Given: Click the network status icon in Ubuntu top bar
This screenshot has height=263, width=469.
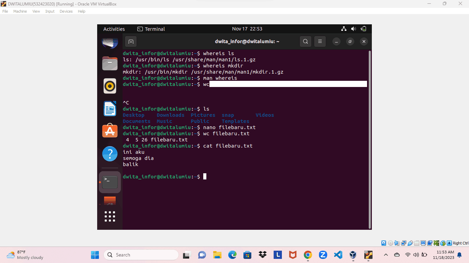Looking at the screenshot, I should tap(344, 29).
